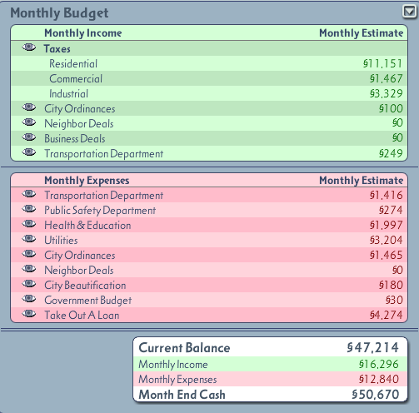Open income Neighbor Deals eye icon
Image resolution: width=419 pixels, height=413 pixels.
click(29, 122)
